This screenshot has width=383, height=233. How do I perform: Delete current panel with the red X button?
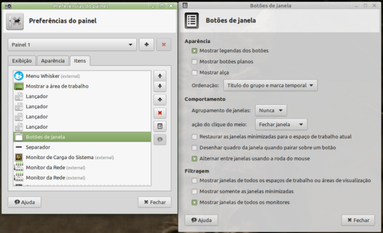163,45
